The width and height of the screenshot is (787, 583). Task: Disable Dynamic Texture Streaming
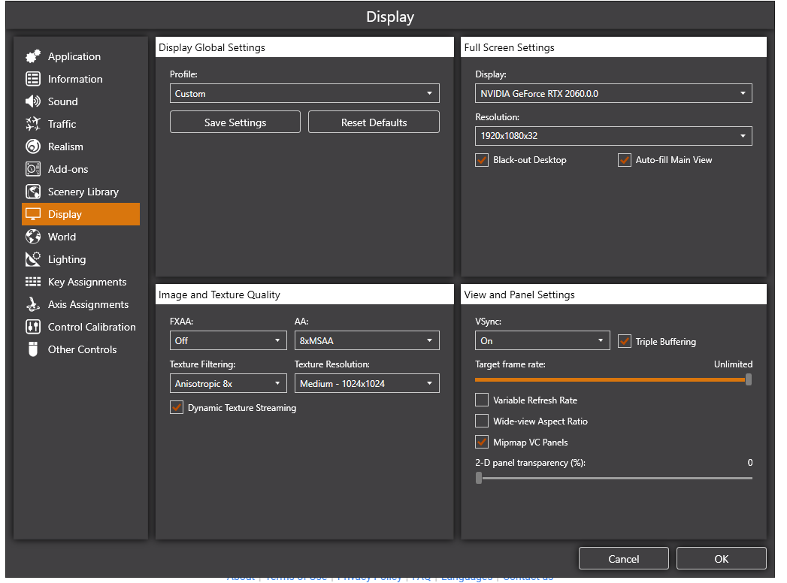coord(177,407)
